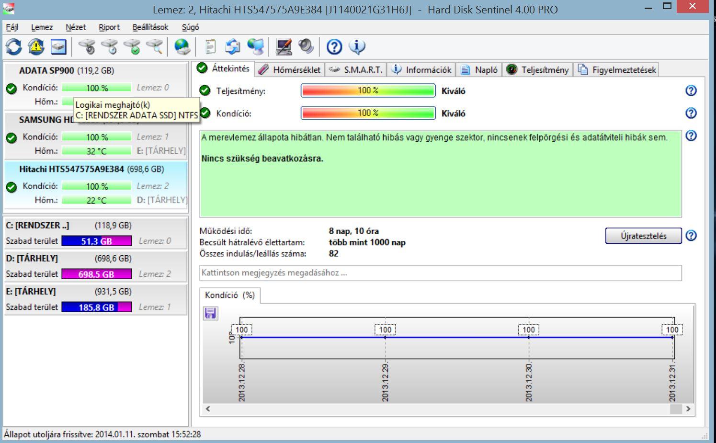
Task: Click the 2013.12.30 data point on chart
Action: [x=529, y=337]
